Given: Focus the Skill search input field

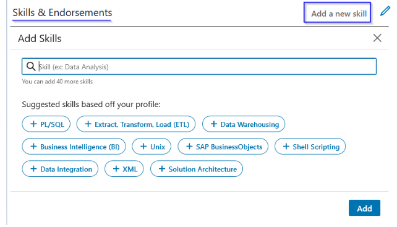Looking at the screenshot, I should (x=199, y=66).
